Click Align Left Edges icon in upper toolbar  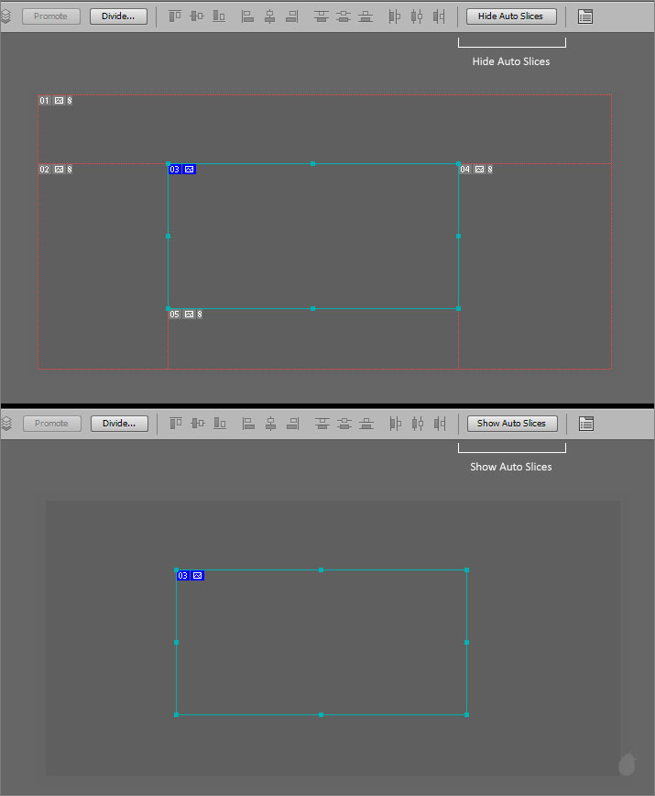coord(247,17)
